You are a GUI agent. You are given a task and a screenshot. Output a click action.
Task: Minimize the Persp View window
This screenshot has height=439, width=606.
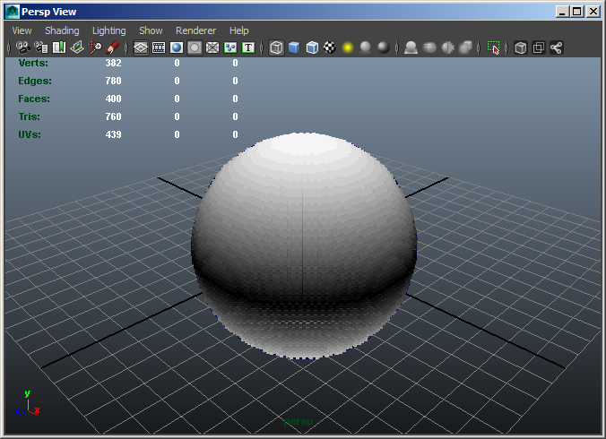point(562,12)
